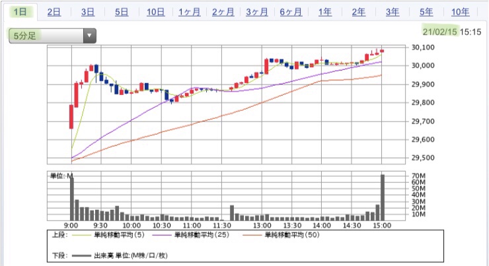Image resolution: width=489 pixels, height=266 pixels.
Task: Select the 2年 chart period
Action: [359, 12]
